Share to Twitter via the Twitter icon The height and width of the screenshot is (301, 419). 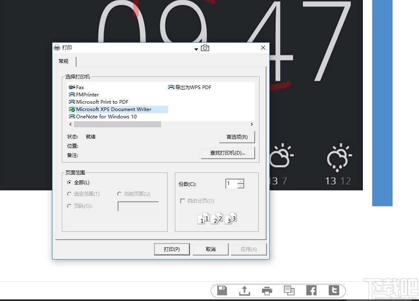point(334,290)
